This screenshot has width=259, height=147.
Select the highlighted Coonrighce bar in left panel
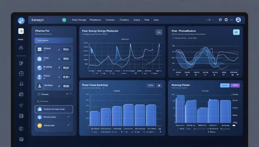(54, 41)
